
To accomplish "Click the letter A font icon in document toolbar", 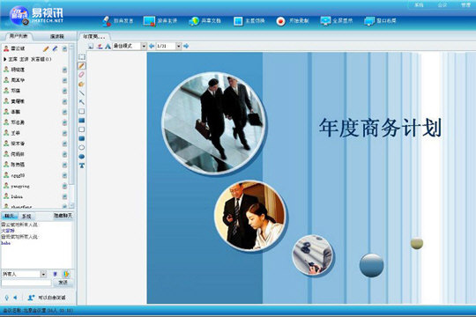I will click(x=108, y=46).
